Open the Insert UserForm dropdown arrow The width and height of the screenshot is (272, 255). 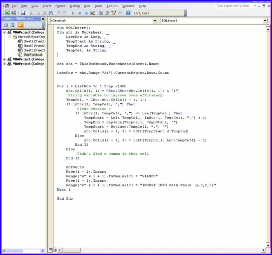click(18, 13)
